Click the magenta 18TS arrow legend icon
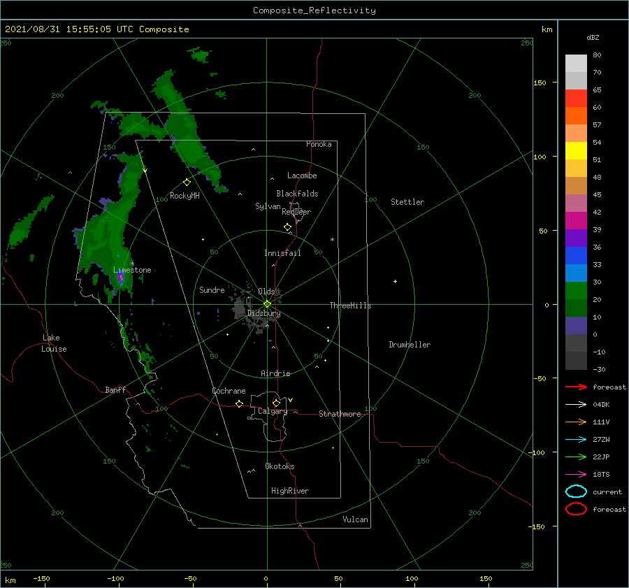The width and height of the screenshot is (629, 588). coord(576,475)
